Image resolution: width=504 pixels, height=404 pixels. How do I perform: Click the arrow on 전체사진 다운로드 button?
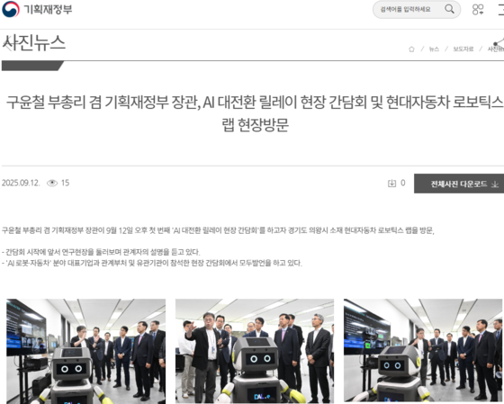(495, 184)
